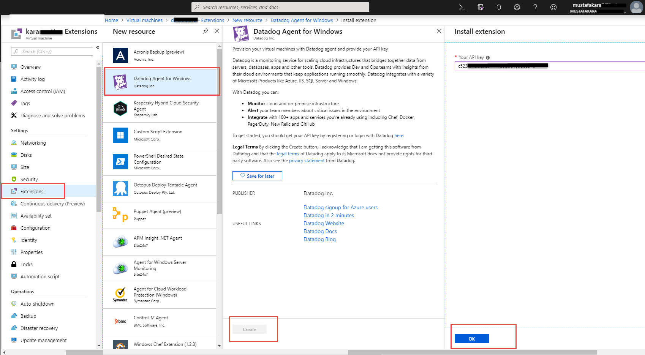
Task: Open Tags in sidebar
Action: (x=25, y=103)
